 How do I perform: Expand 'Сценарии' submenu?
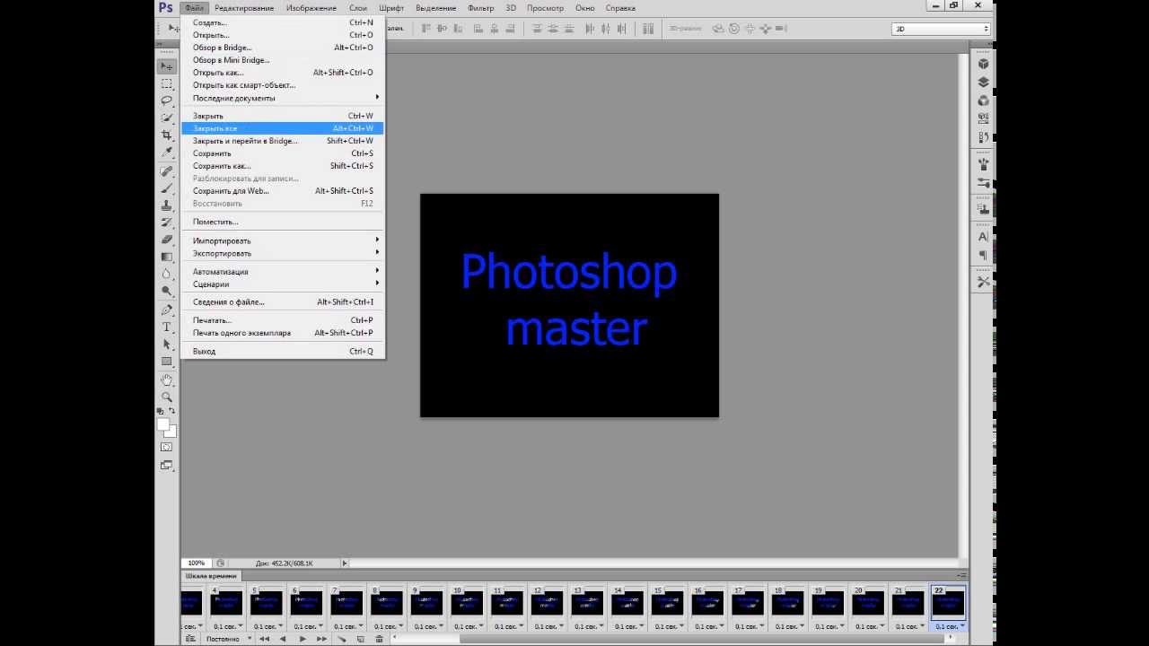point(283,284)
